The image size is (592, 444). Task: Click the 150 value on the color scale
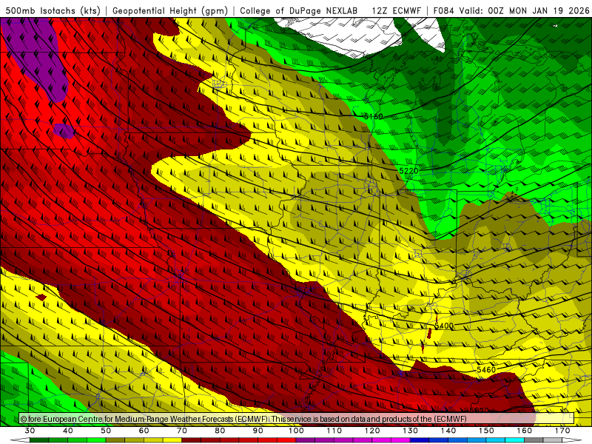click(x=487, y=431)
